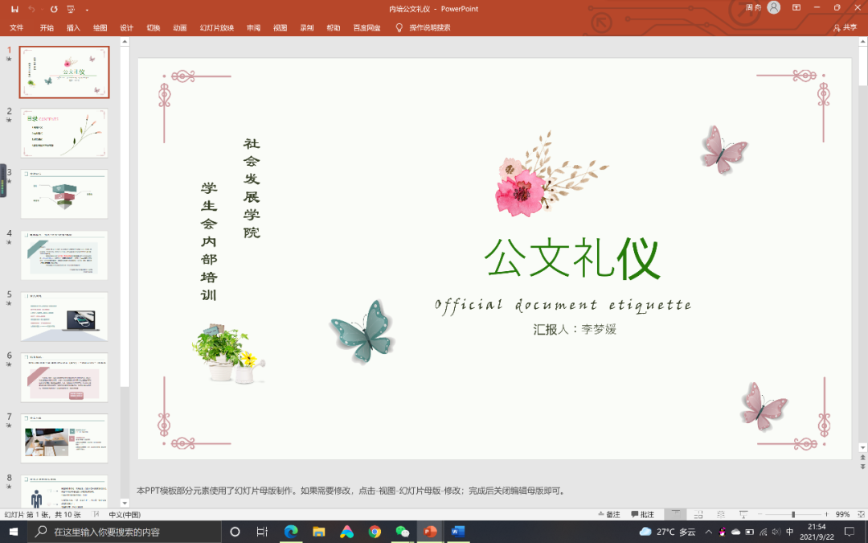Open the 设计 ribbon tab
This screenshot has width=868, height=543.
(x=126, y=27)
